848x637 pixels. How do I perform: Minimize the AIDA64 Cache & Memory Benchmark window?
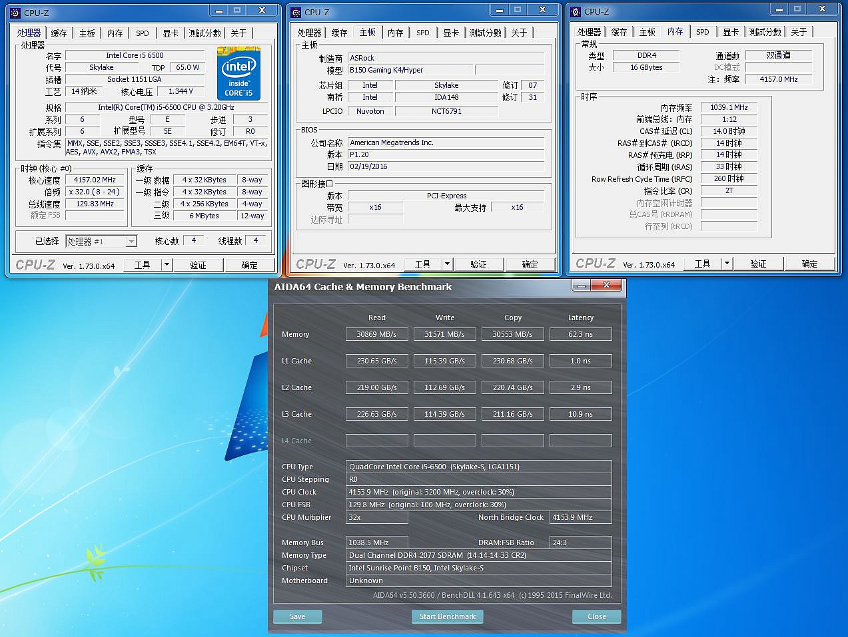[x=582, y=286]
